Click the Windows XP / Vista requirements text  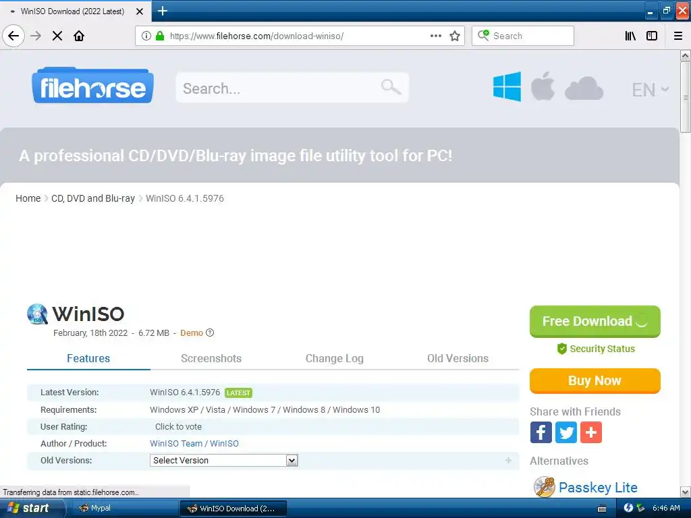click(x=265, y=409)
